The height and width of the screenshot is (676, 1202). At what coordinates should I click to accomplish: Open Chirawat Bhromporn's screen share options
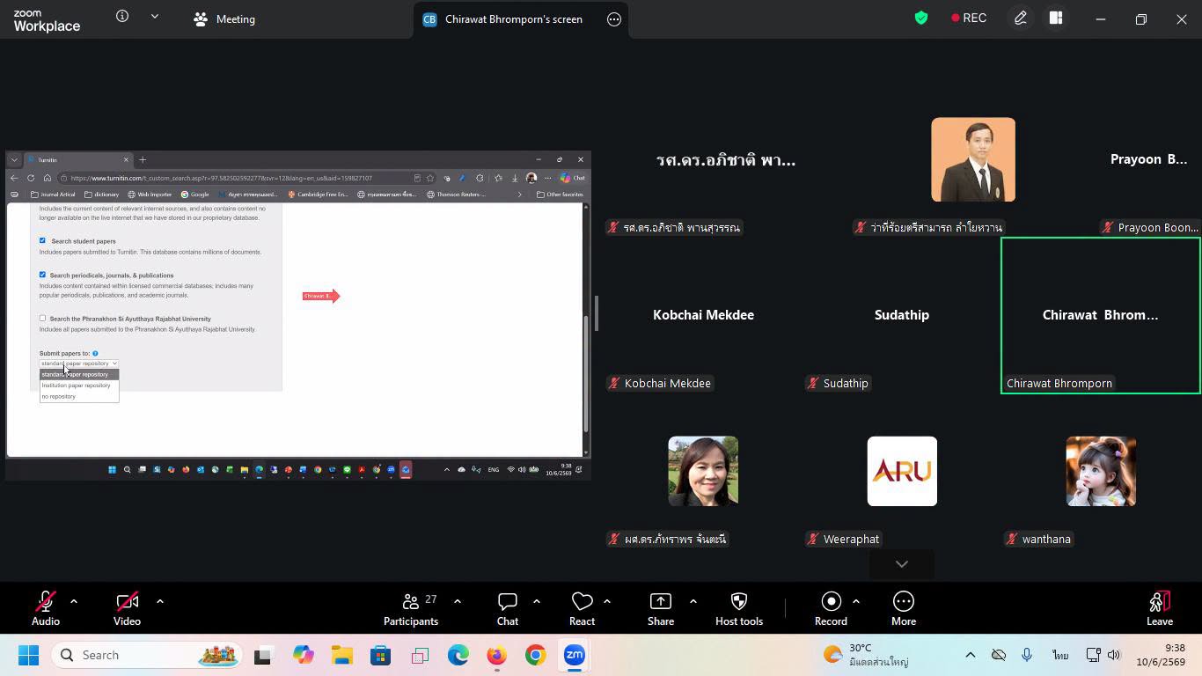[614, 19]
